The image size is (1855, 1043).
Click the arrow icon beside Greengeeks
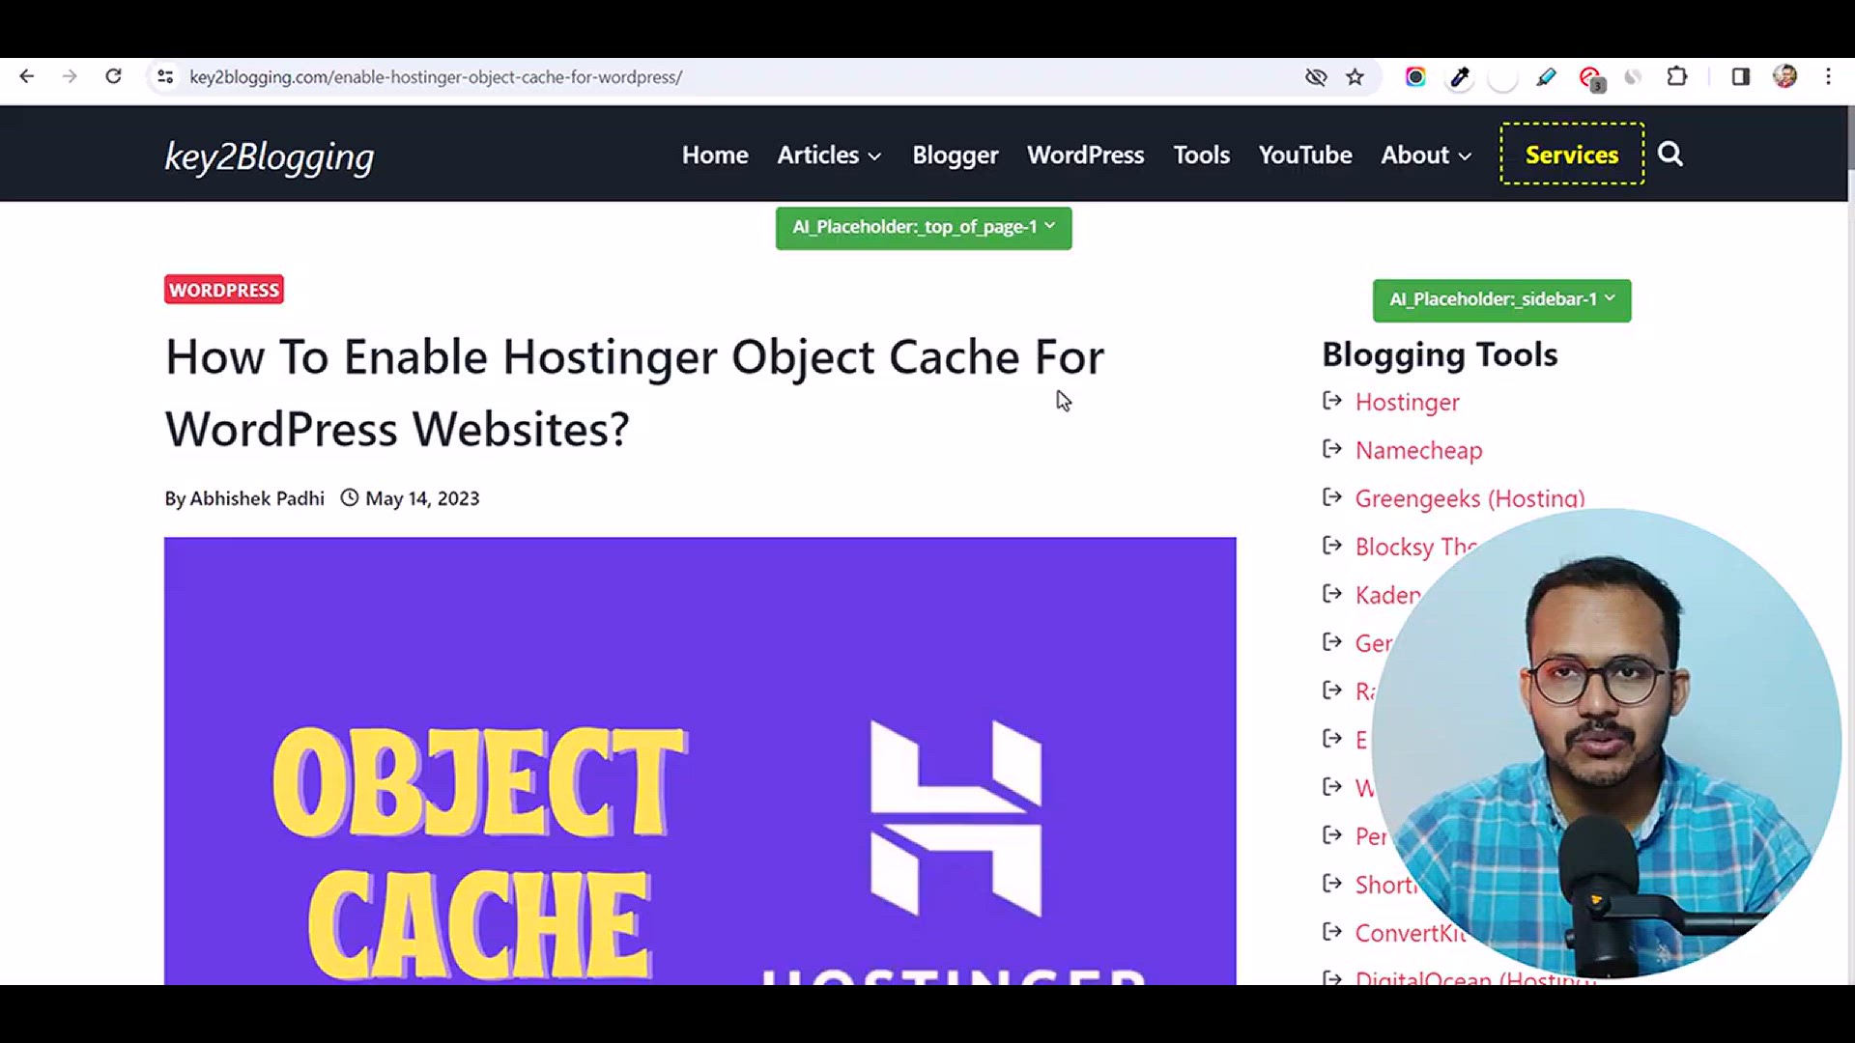(x=1332, y=497)
